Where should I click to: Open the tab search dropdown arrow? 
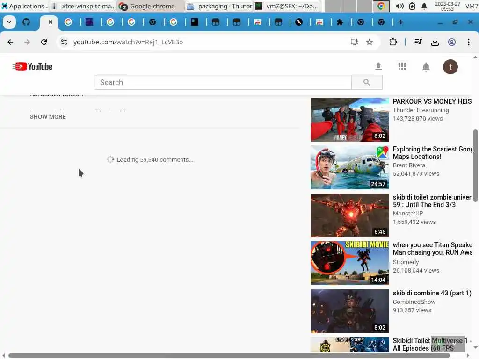coord(9,22)
